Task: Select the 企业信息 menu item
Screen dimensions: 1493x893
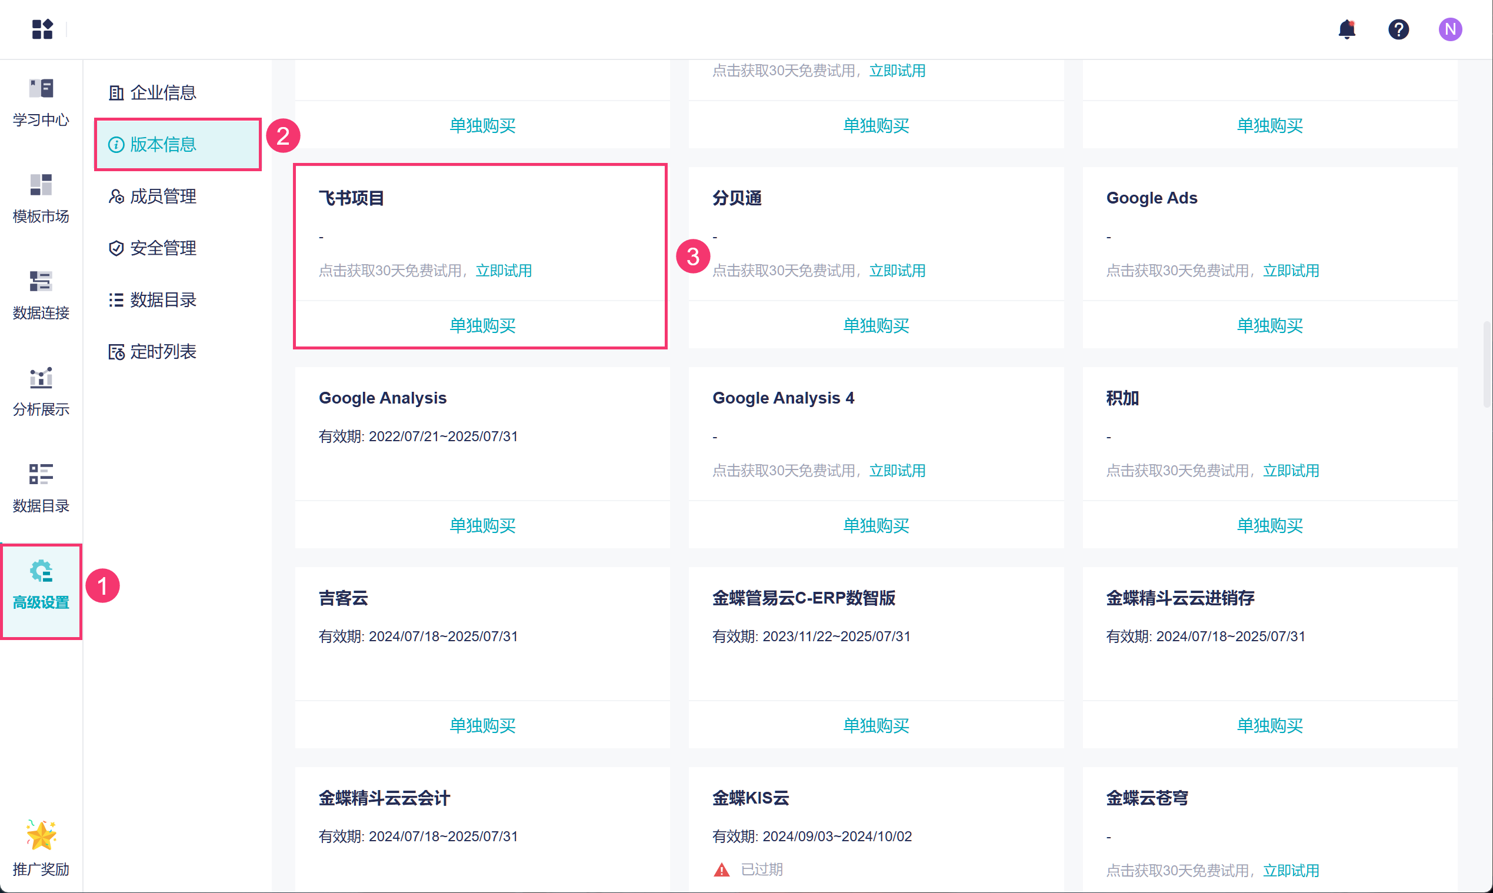Action: [162, 93]
